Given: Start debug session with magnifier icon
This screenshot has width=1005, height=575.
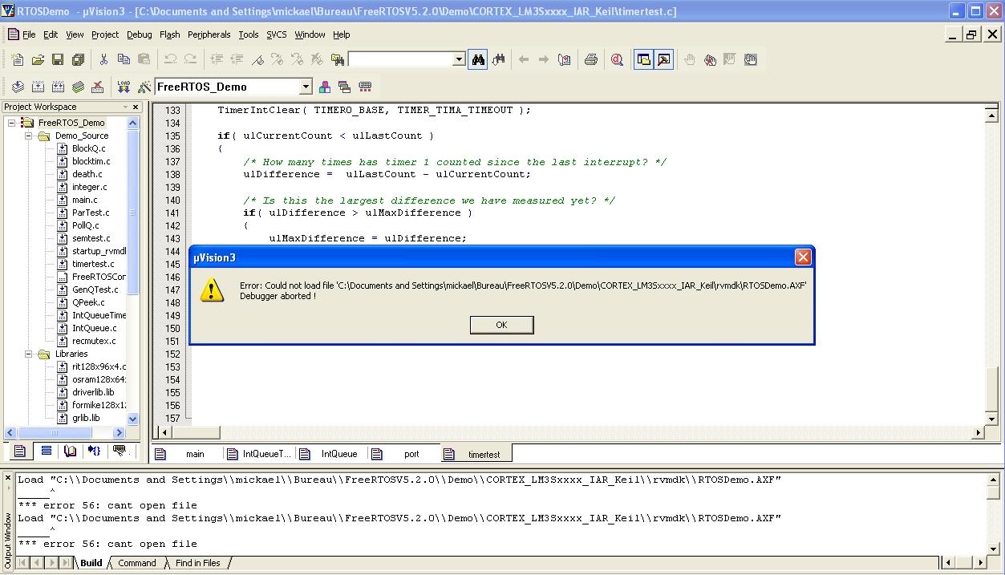Looking at the screenshot, I should [x=617, y=59].
